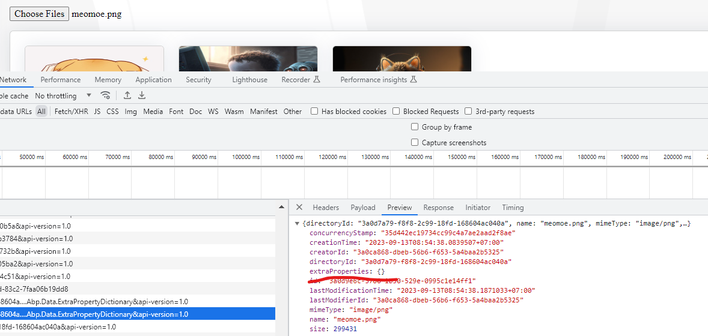Viewport: 708px width, 336px height.
Task: Click the network conditions wifi icon
Action: 106,95
